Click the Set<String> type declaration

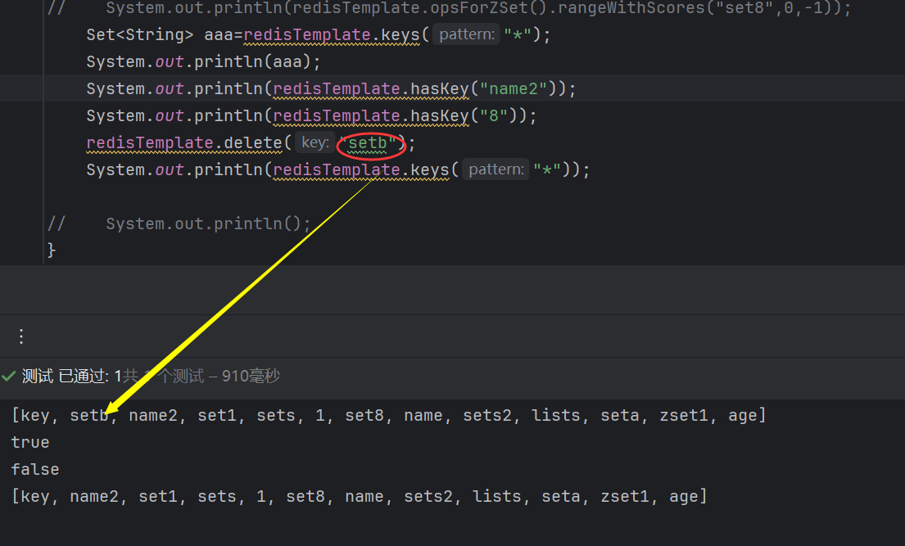(x=140, y=35)
